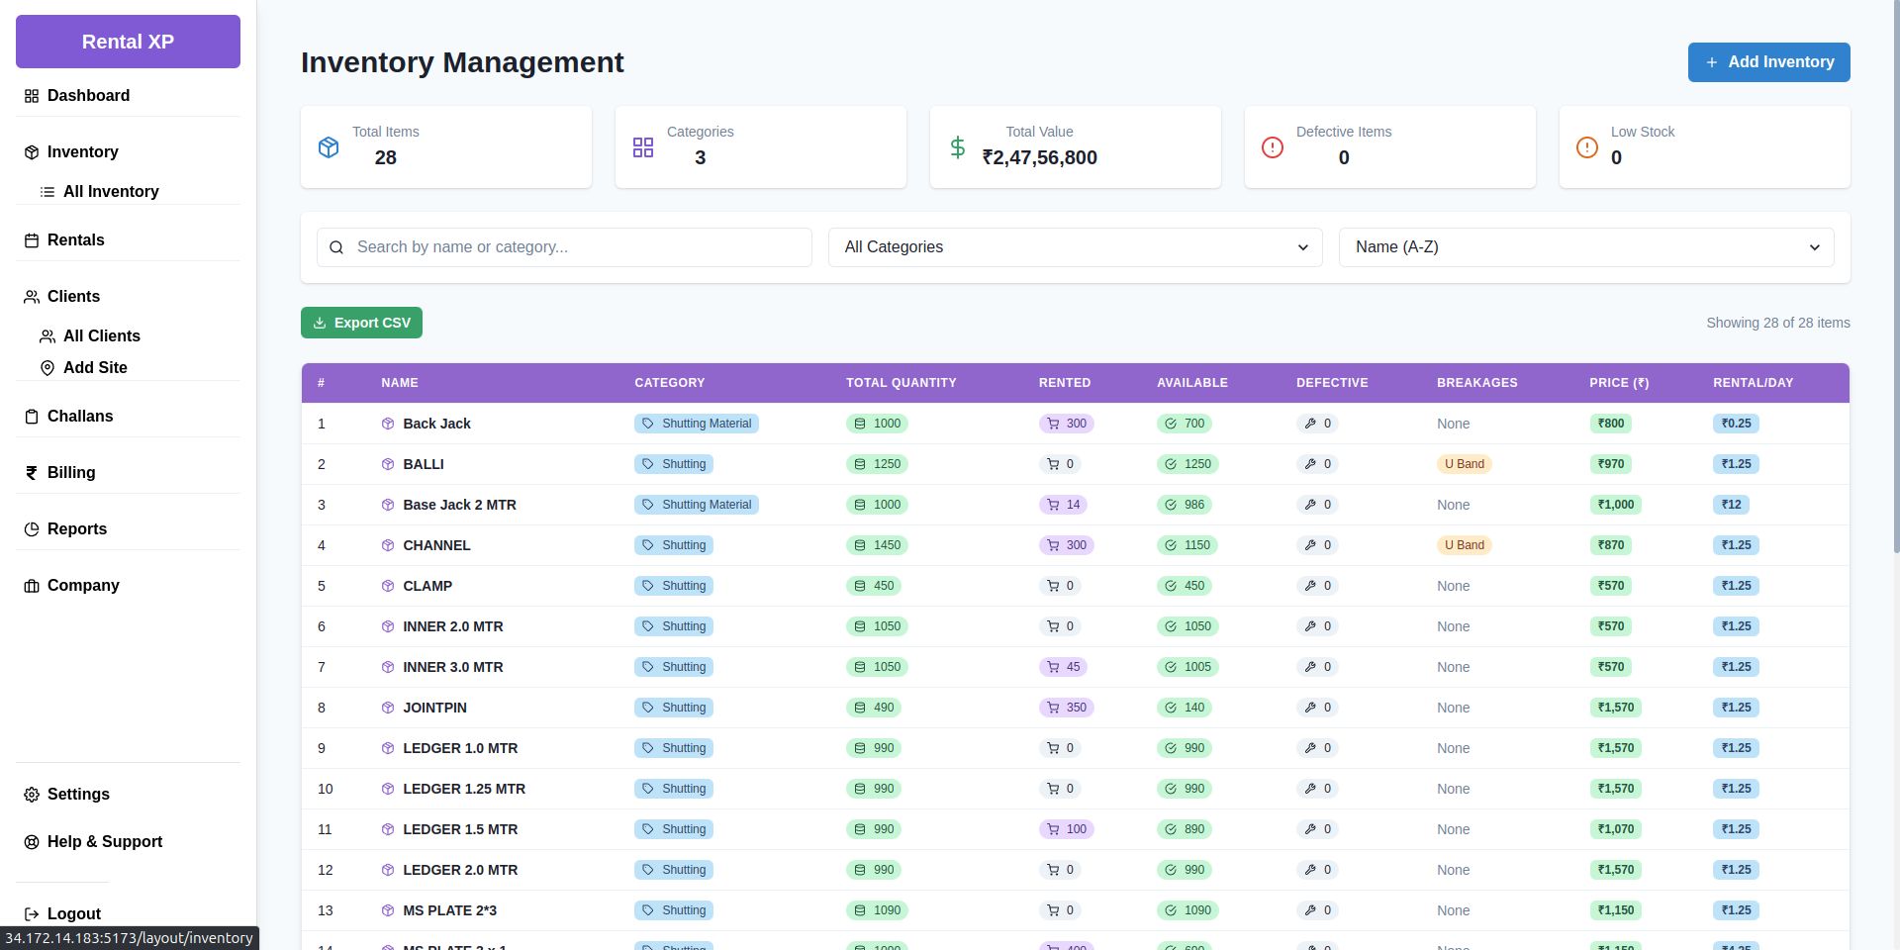
Task: Click the Logout arrow icon
Action: pos(32,914)
